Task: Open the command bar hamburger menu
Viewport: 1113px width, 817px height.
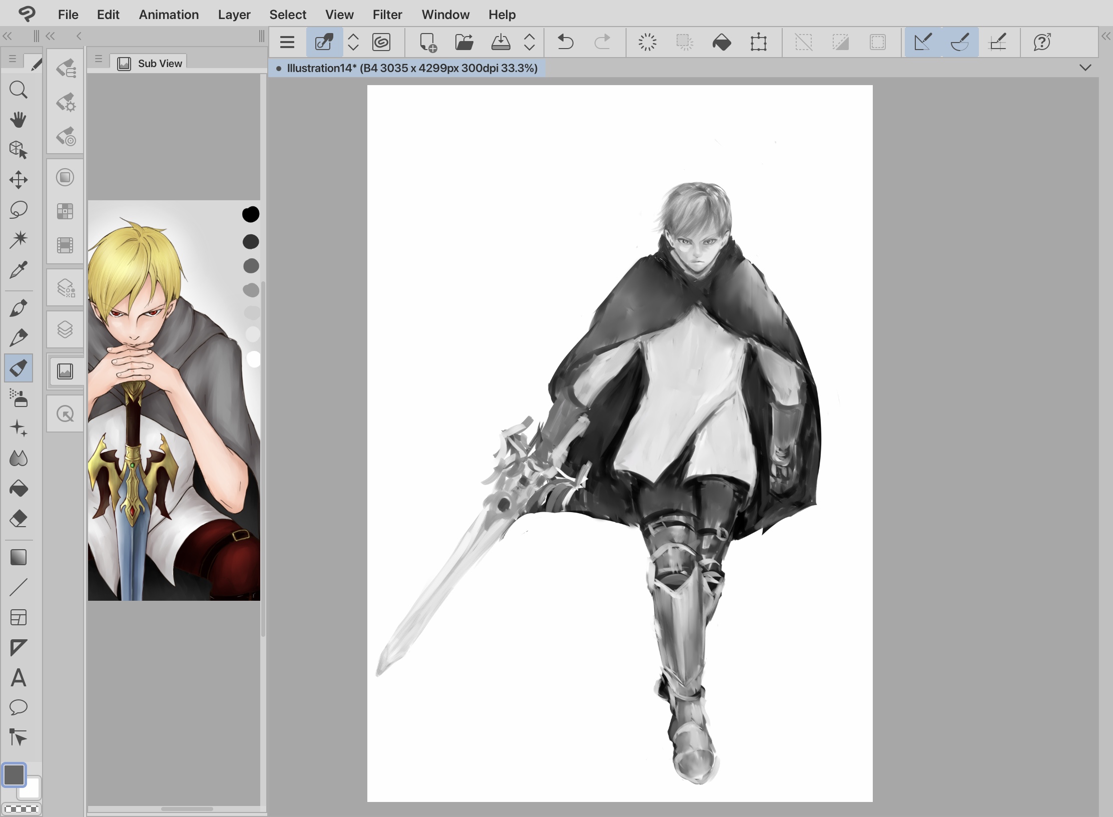Action: coord(287,42)
